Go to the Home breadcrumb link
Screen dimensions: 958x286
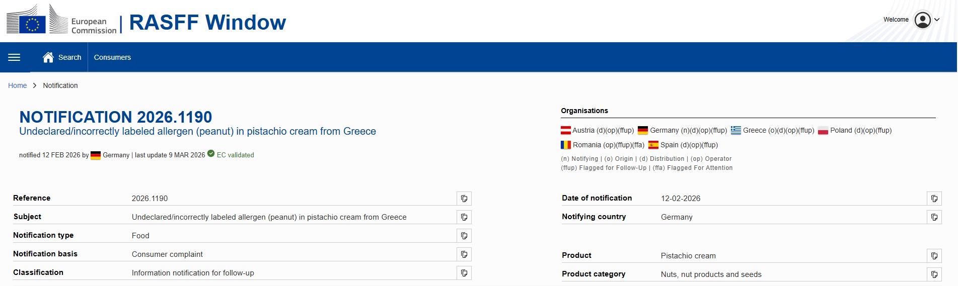17,85
